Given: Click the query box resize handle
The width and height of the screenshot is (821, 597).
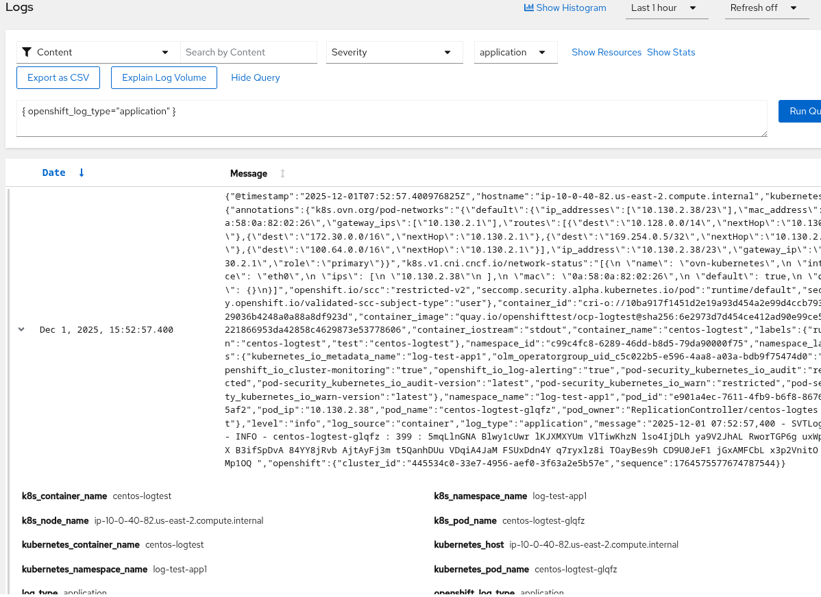Looking at the screenshot, I should click(x=764, y=134).
